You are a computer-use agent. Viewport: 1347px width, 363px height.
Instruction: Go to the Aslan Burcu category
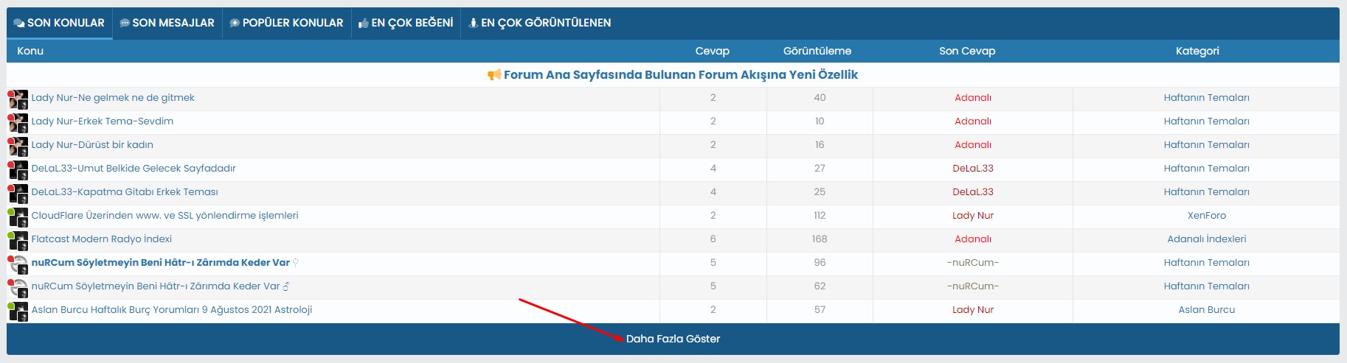pyautogui.click(x=1206, y=310)
